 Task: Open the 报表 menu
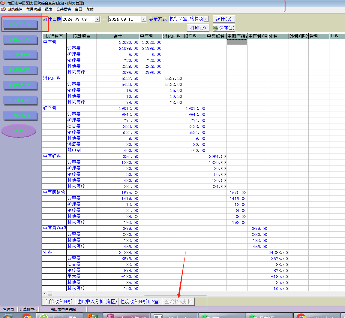48,9
